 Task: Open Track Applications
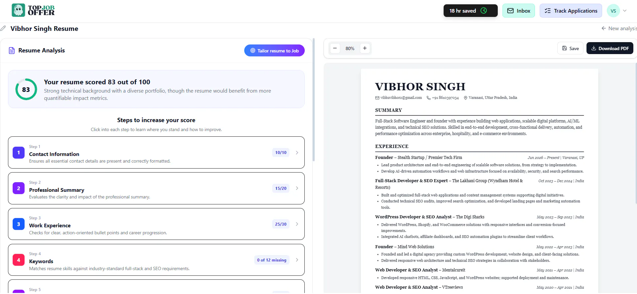(571, 11)
